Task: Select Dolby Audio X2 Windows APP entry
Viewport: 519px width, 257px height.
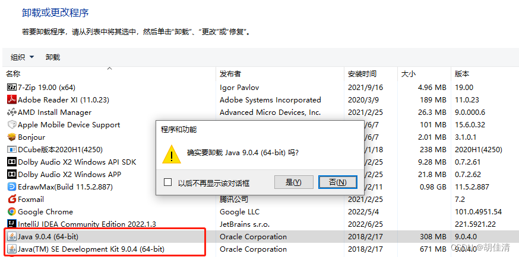Action: pyautogui.click(x=69, y=174)
